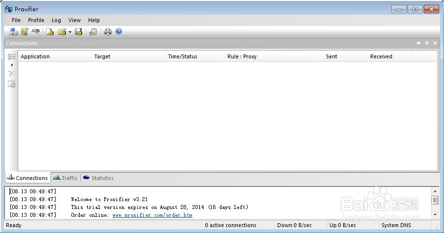444x233 pixels.
Task: Click 'Down 0 B/sec' status text
Action: [294, 225]
